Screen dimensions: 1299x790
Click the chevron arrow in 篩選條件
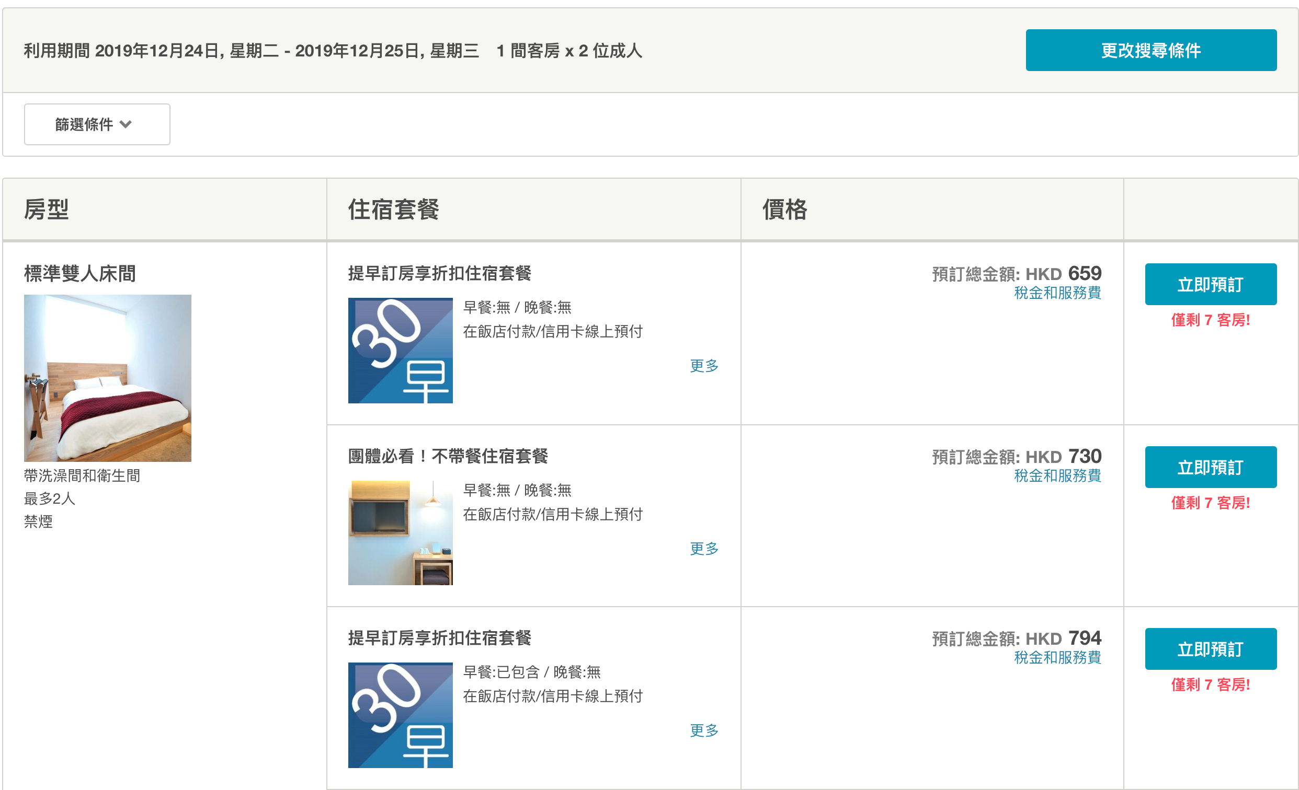pyautogui.click(x=126, y=124)
